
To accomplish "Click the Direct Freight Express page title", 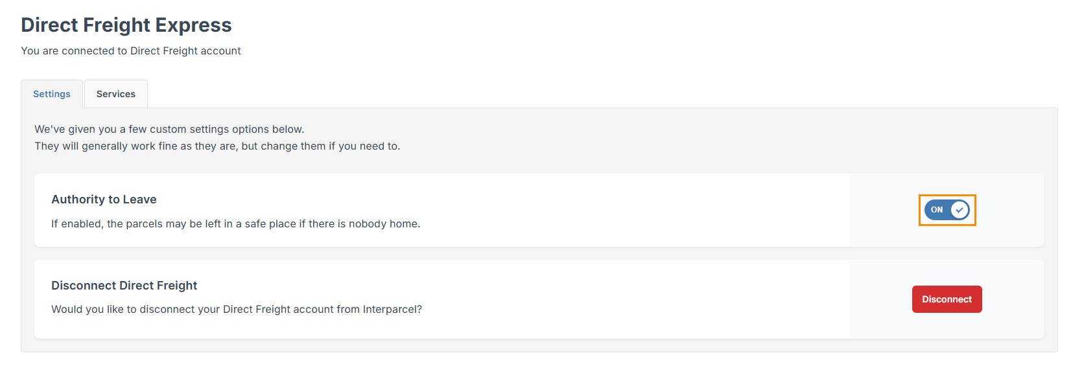I will click(126, 25).
